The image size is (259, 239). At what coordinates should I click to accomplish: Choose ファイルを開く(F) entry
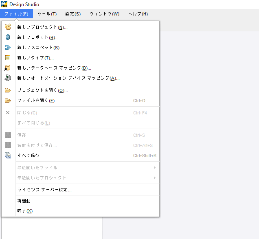pyautogui.click(x=81, y=101)
